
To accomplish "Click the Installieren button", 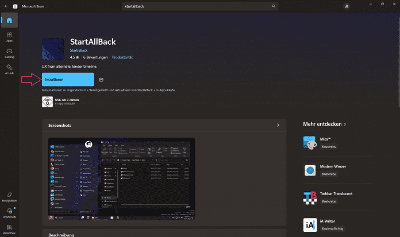I will [x=68, y=79].
